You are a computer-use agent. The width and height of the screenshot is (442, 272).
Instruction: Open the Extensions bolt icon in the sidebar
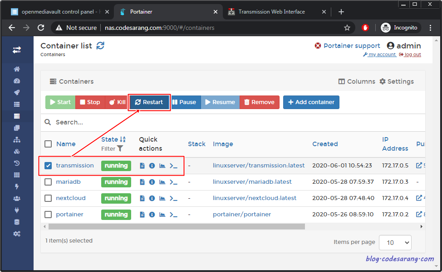click(x=17, y=186)
